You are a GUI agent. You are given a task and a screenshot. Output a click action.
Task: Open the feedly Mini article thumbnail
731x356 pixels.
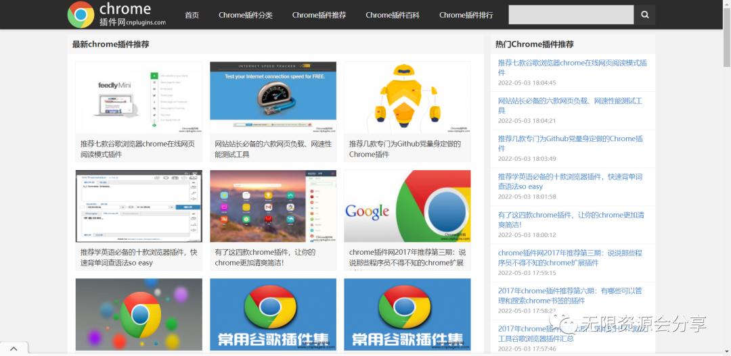139,98
